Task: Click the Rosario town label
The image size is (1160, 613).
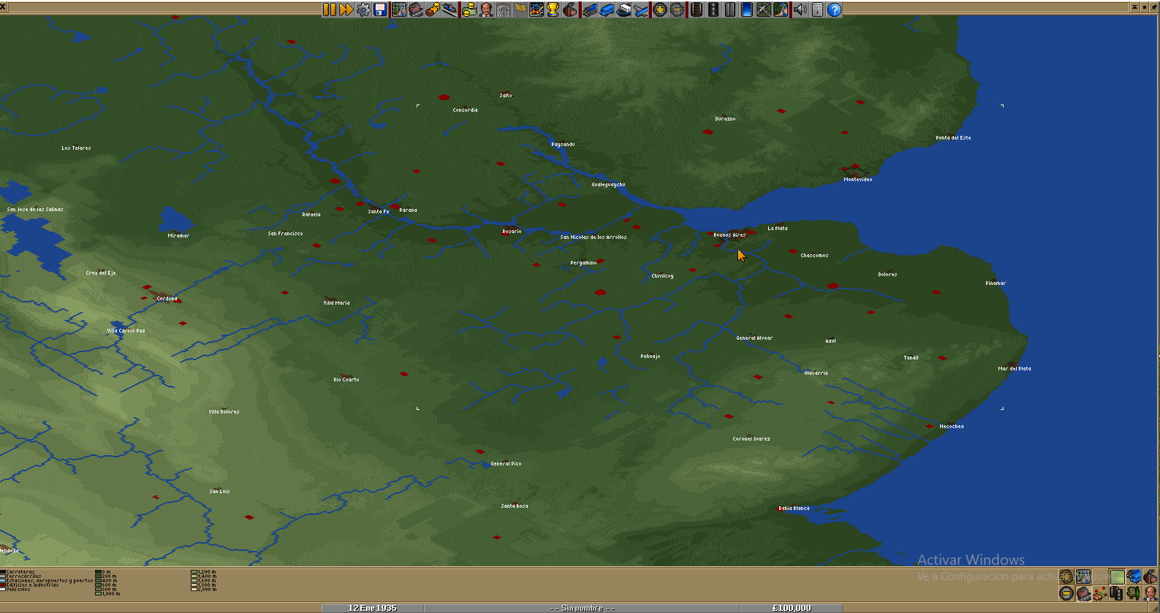Action: click(x=512, y=232)
